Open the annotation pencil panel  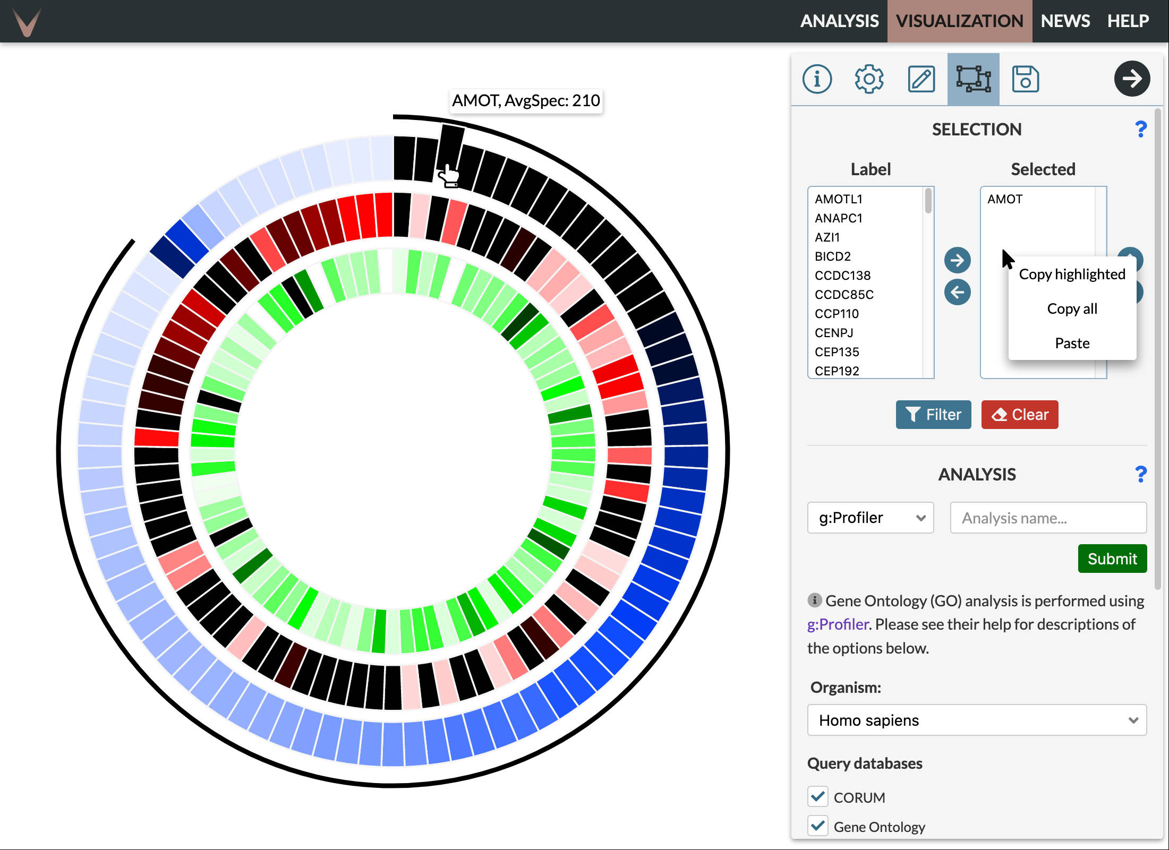click(921, 79)
